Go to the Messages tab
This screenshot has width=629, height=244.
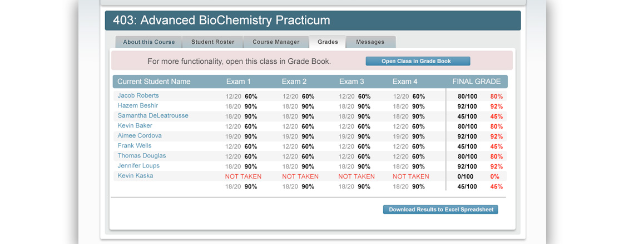[370, 42]
